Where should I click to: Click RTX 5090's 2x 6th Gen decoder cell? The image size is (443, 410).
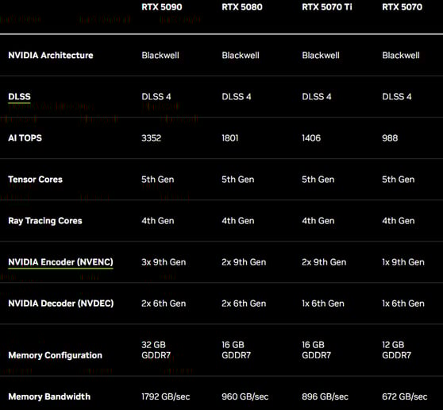164,304
